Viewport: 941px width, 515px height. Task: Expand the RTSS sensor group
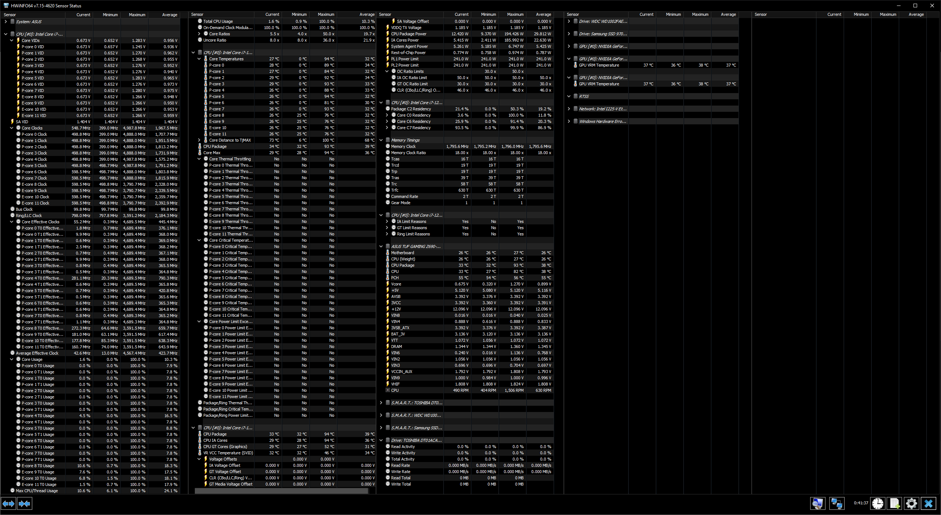(569, 96)
